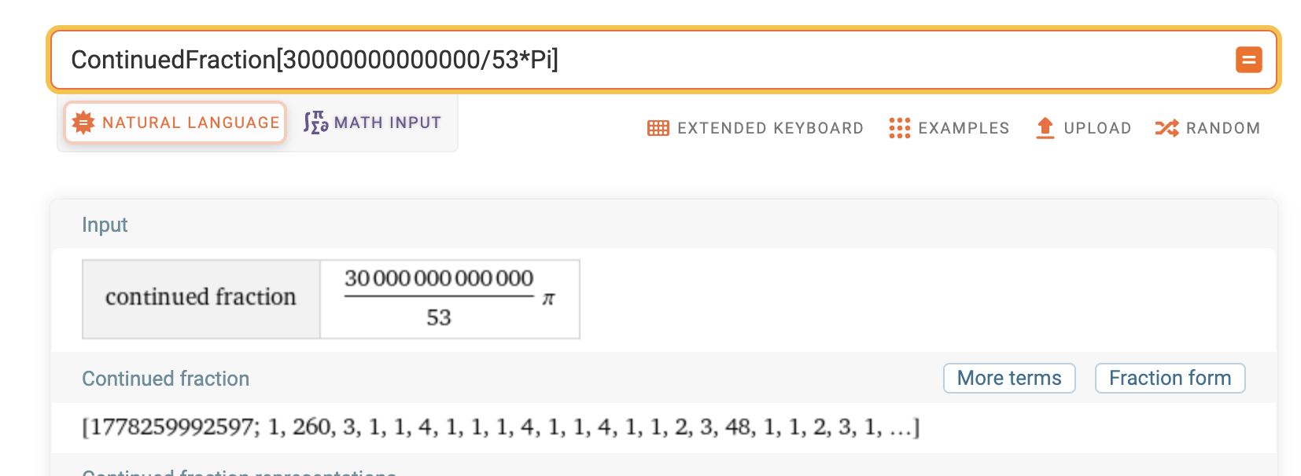Open the Examples page
Screen dimensions: 1301x476
(949, 128)
